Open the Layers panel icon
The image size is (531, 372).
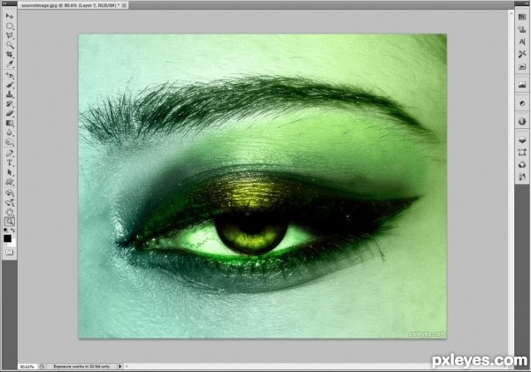click(522, 140)
